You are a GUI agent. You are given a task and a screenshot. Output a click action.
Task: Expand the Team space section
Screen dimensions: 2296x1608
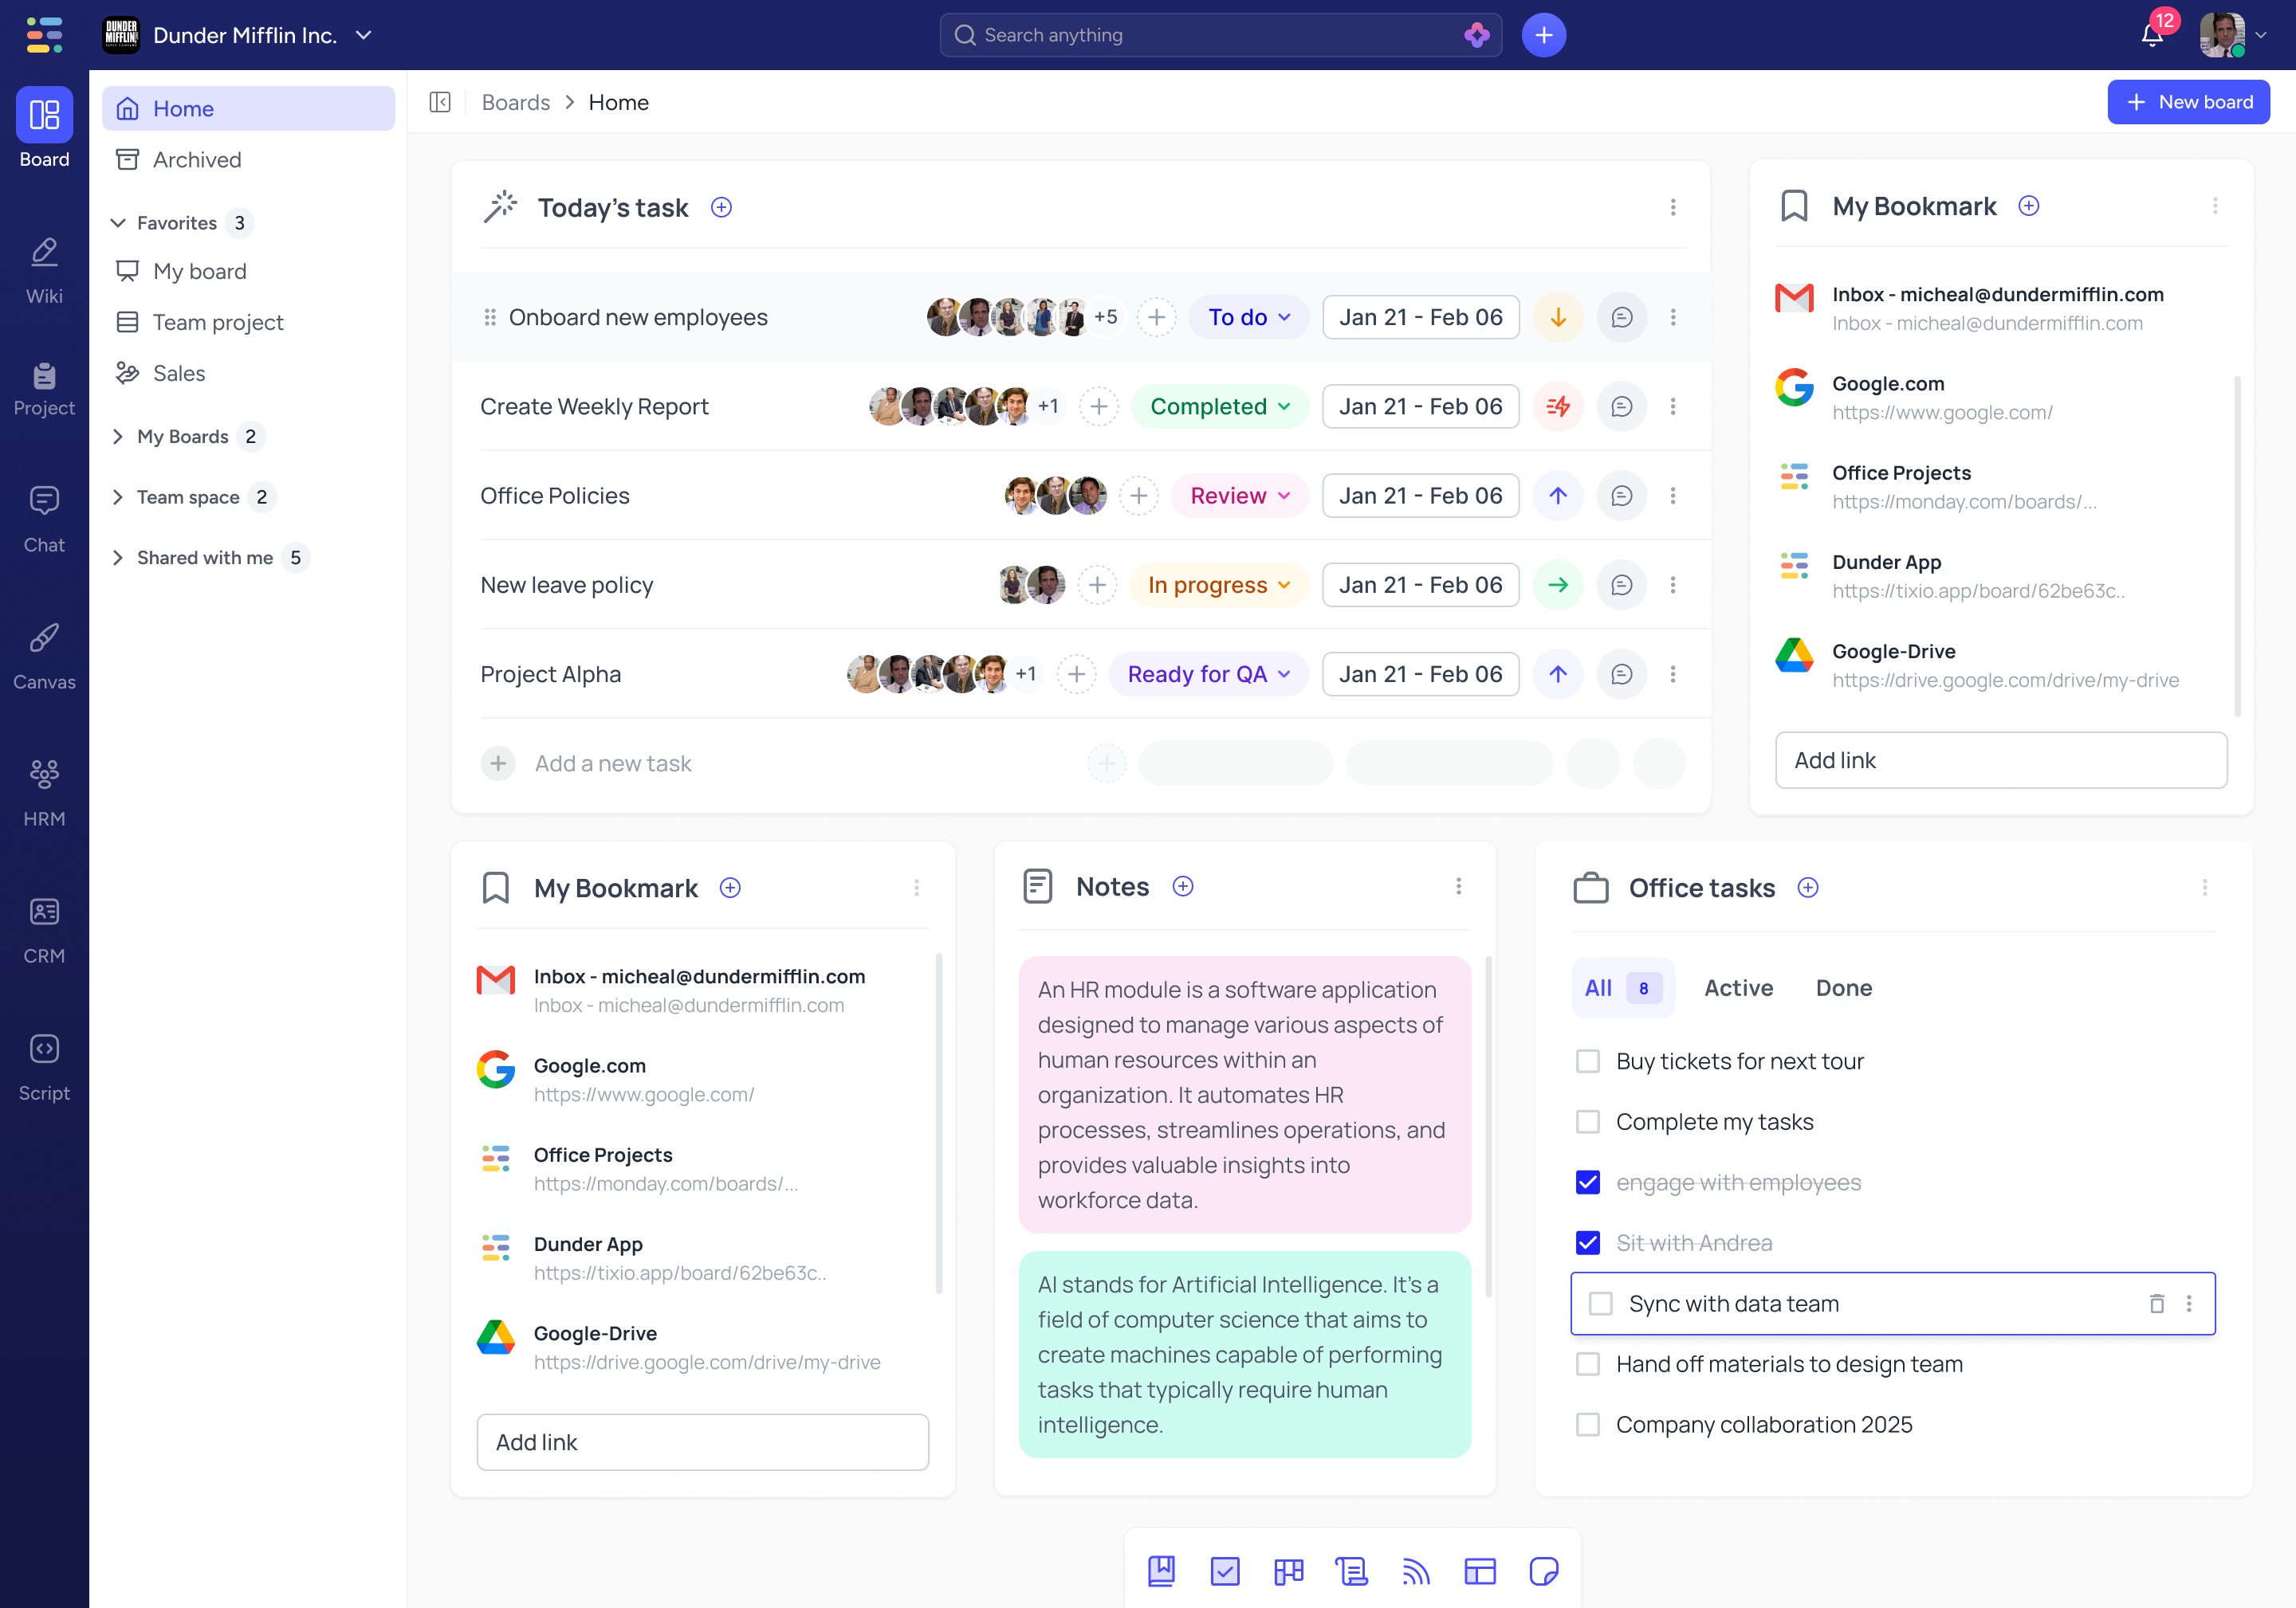point(118,496)
